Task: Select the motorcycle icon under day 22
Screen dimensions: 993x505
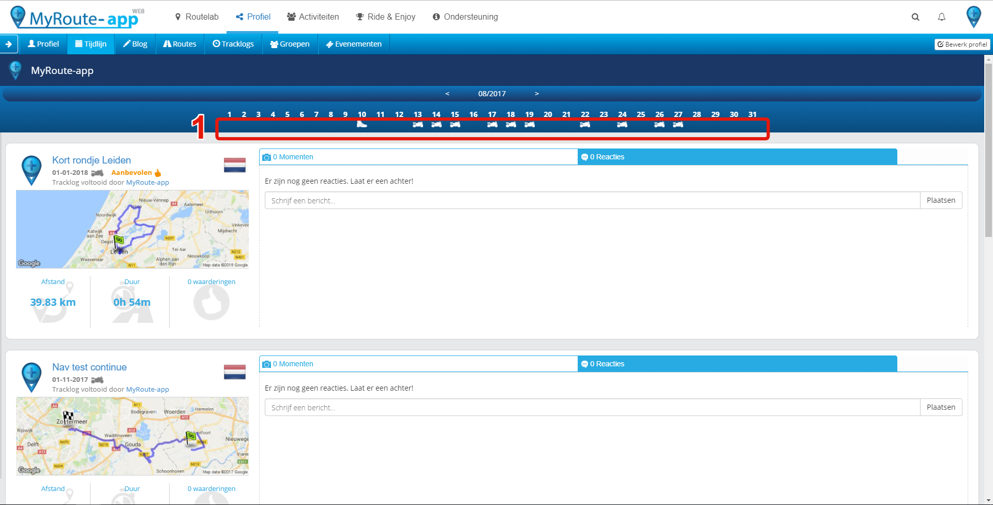Action: [585, 124]
